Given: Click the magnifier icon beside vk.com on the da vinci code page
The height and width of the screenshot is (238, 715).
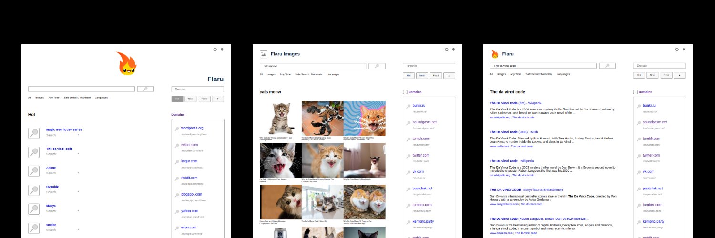Looking at the screenshot, I should pyautogui.click(x=639, y=173).
